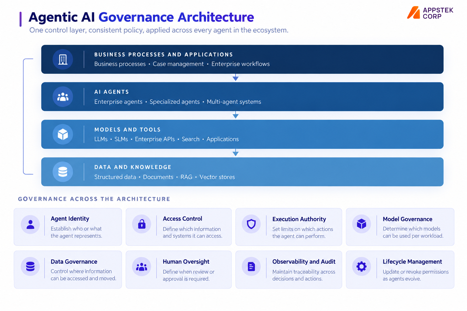This screenshot has width=467, height=311.
Task: Click the person icon on Agent Identity card
Action: pos(30,224)
